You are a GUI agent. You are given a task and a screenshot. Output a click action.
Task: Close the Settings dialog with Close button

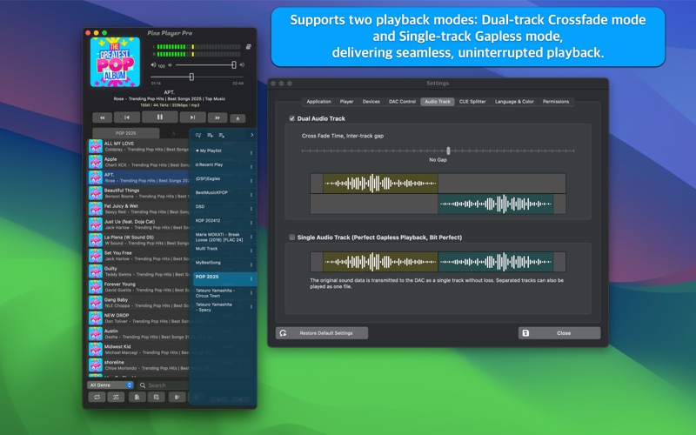pos(559,333)
